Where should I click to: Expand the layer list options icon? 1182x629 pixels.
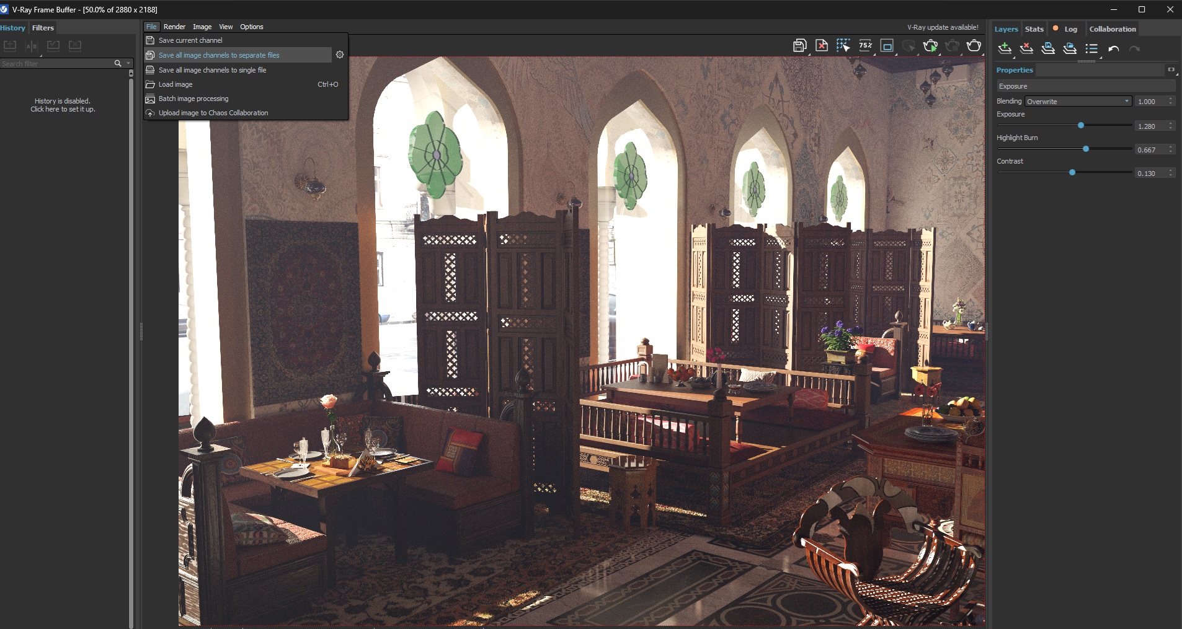point(1092,48)
